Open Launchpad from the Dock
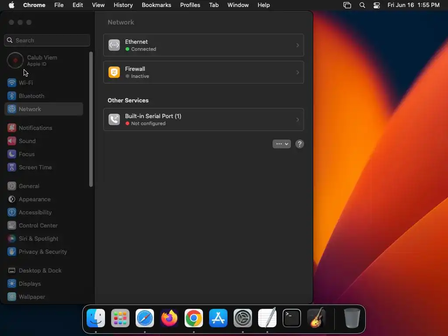 [120, 318]
